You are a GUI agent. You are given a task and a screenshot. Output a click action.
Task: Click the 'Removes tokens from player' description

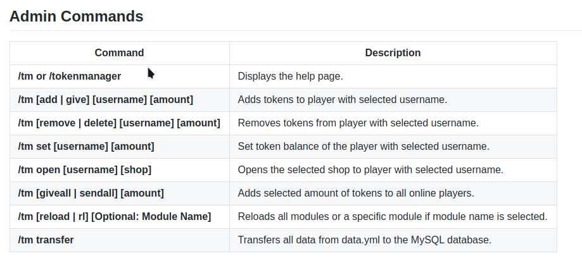click(358, 123)
